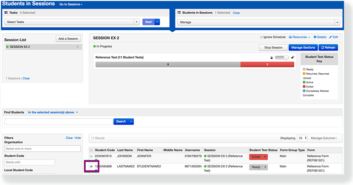Click the Refresh button icon
This screenshot has width=353, height=185.
click(x=323, y=47)
